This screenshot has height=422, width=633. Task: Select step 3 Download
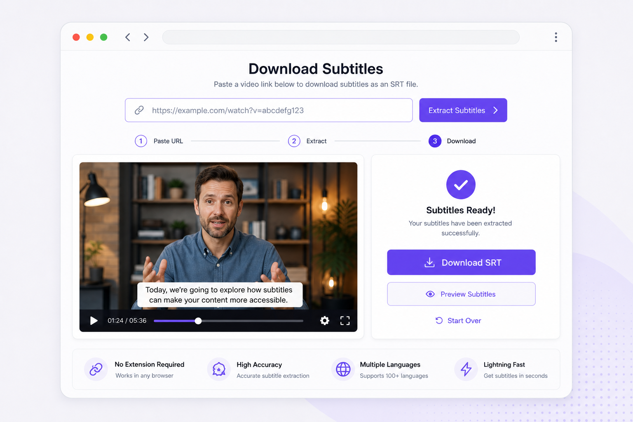click(452, 141)
